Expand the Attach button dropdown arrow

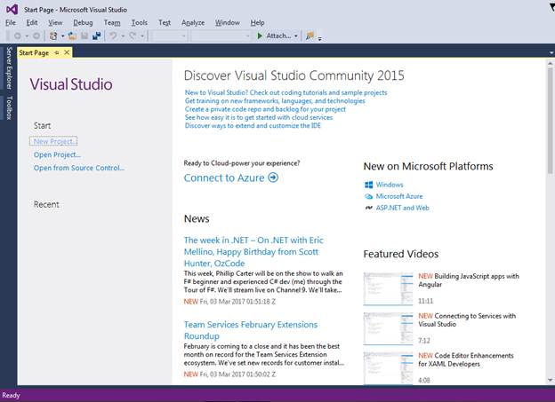click(x=296, y=36)
